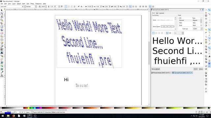
Task: Select the Paint Bucket fill tool
Action: pos(2,63)
